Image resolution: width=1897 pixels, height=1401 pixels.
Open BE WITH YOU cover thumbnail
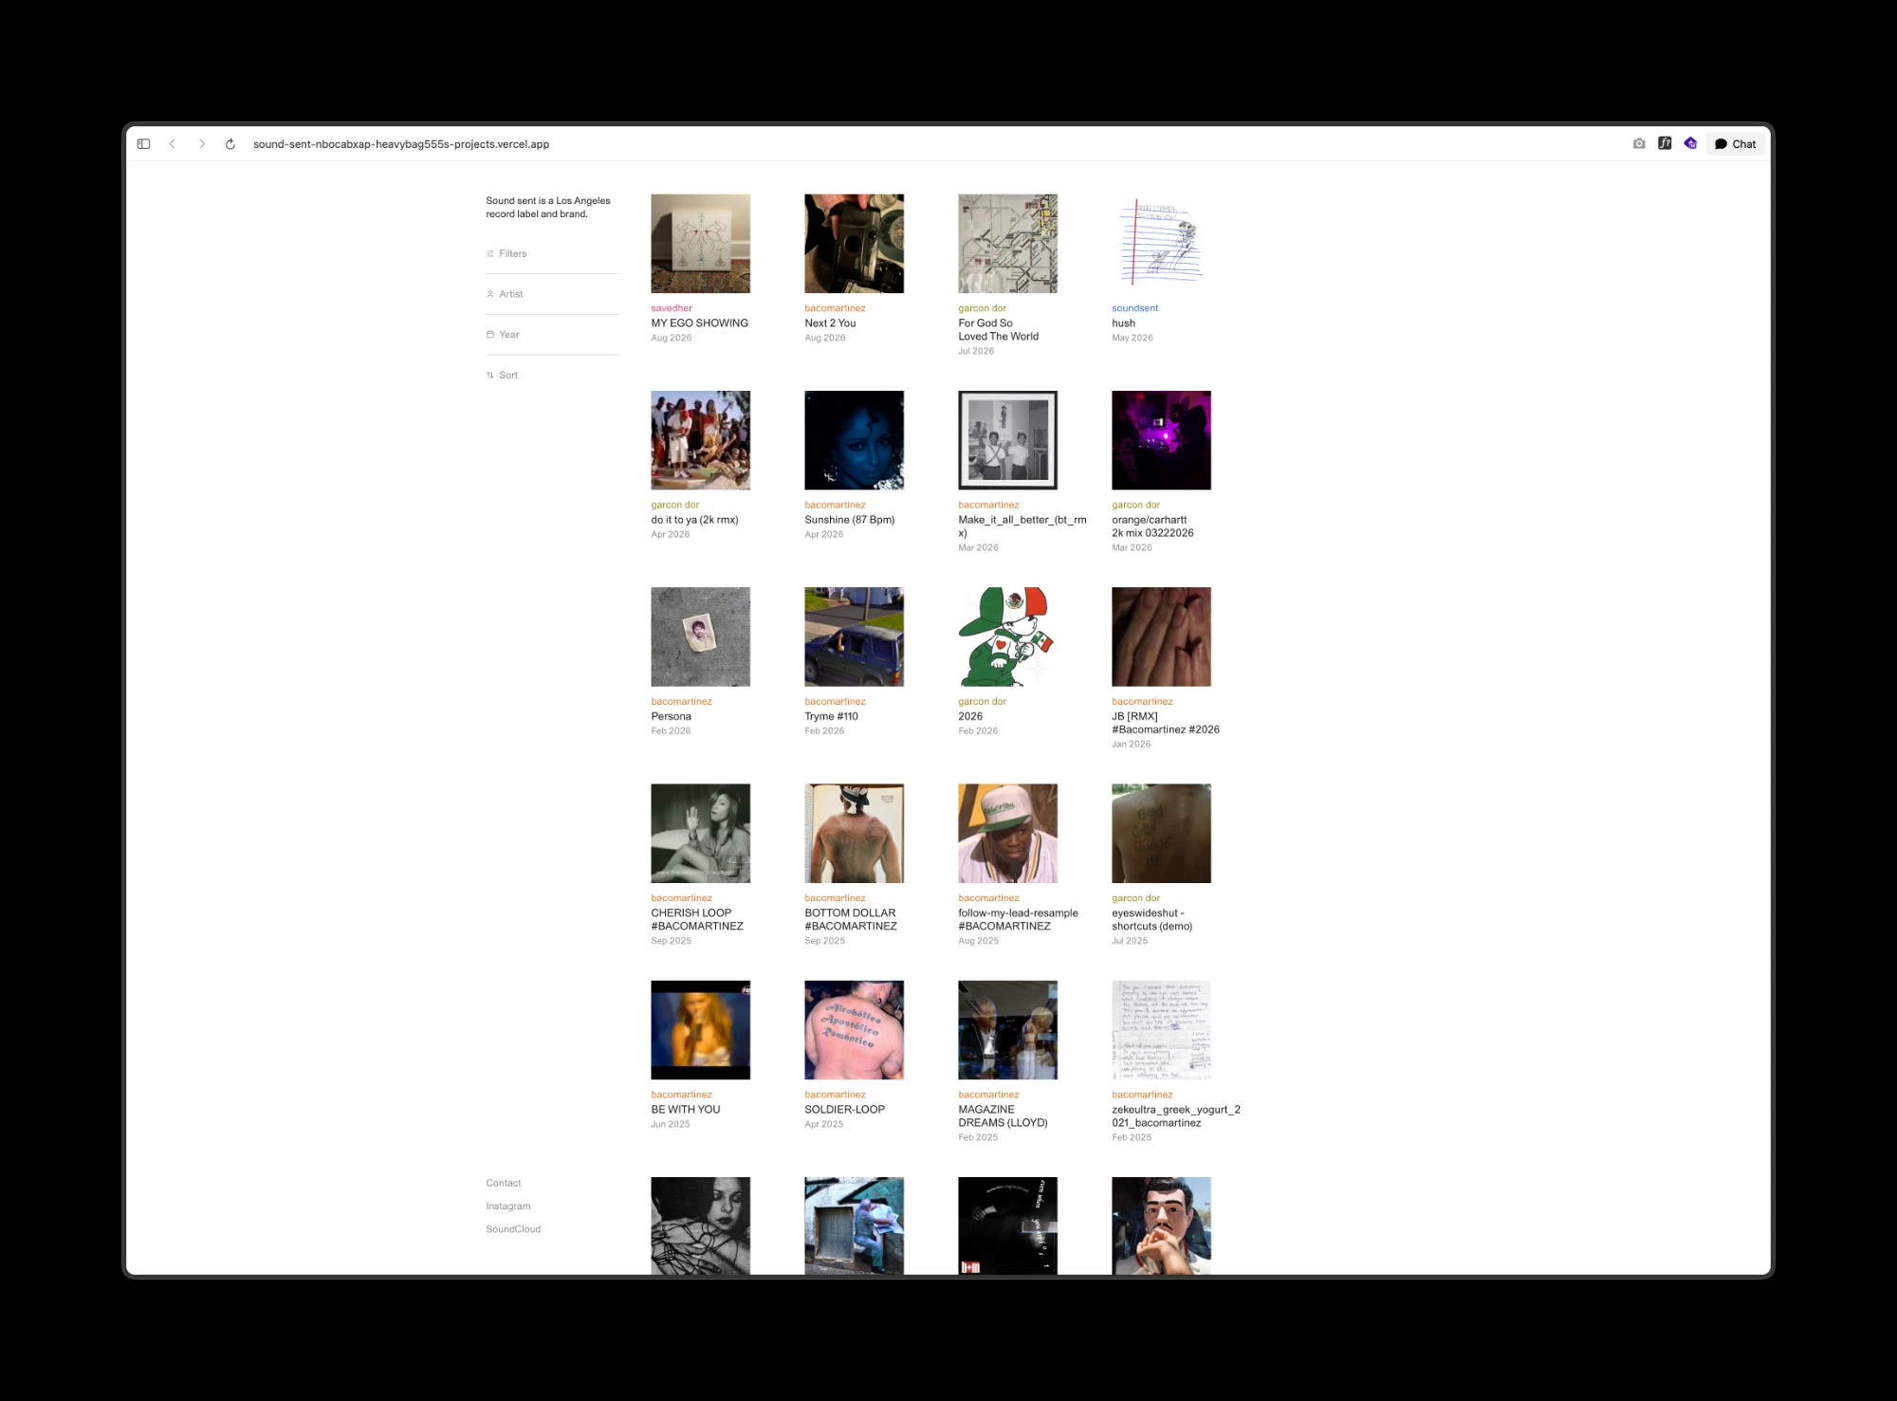(700, 1030)
